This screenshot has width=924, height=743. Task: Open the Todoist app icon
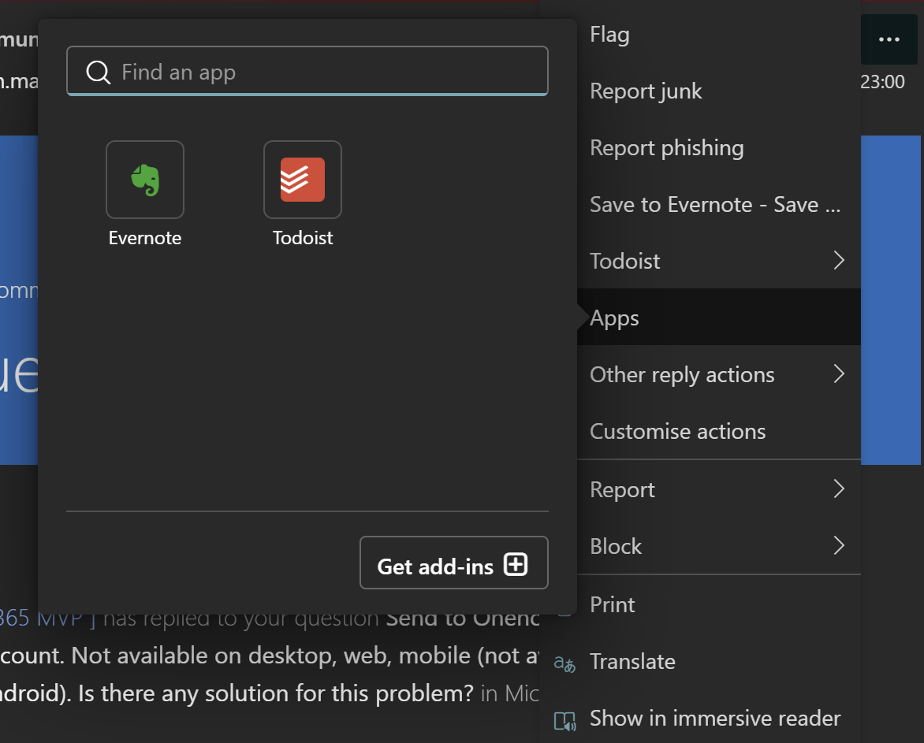coord(303,179)
